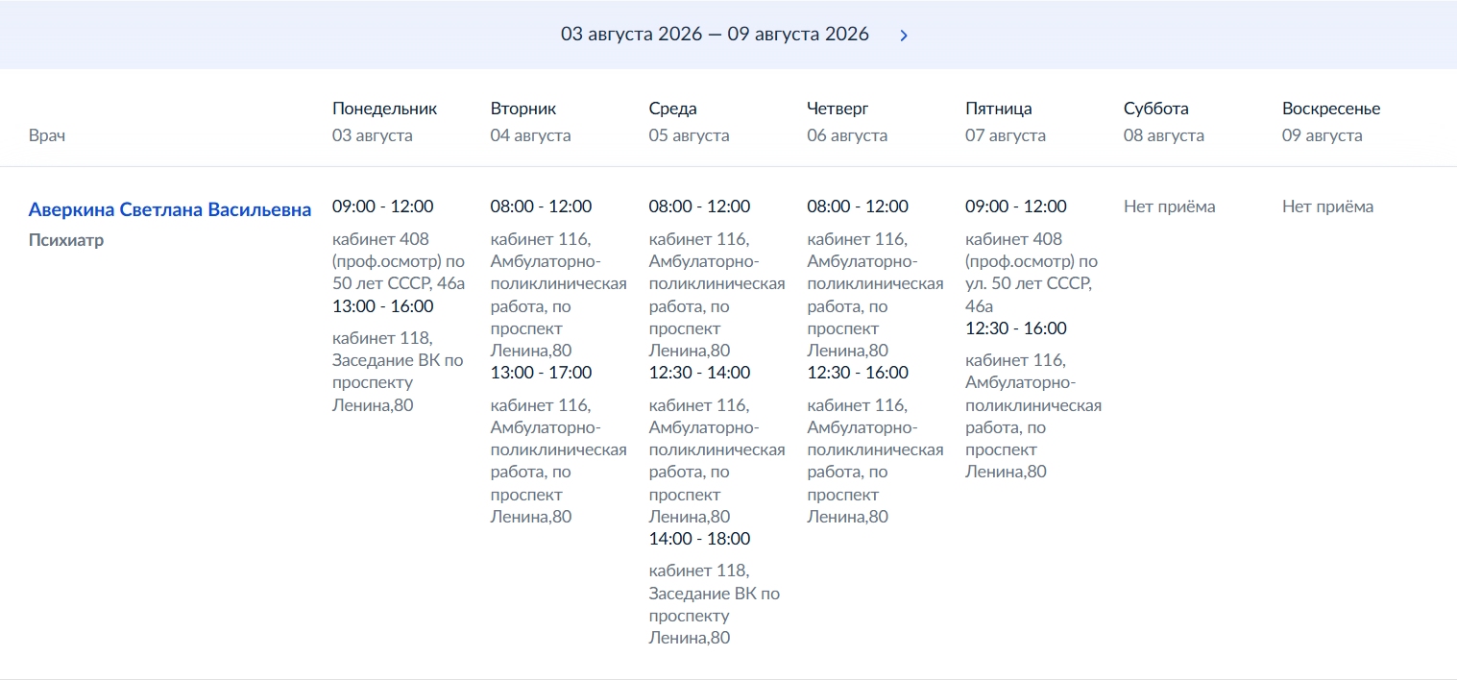Screen dimensions: 1457x680
Task: Click the date range 03 августа 2026 — 09 августа 2026
Action: pos(715,35)
